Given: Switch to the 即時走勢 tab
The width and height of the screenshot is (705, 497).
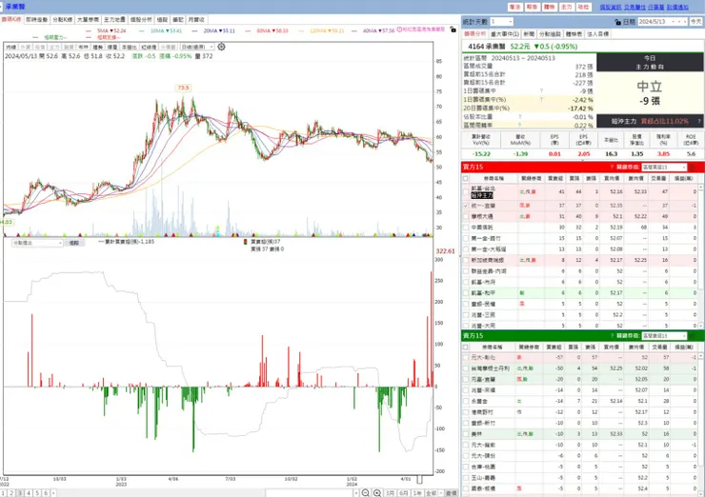Looking at the screenshot, I should tap(36, 20).
